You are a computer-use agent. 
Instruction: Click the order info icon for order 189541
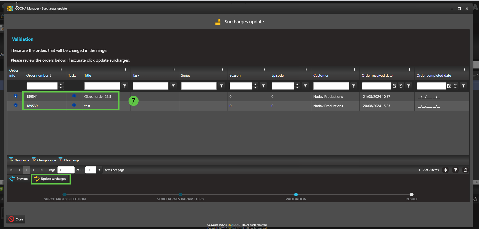point(16,96)
